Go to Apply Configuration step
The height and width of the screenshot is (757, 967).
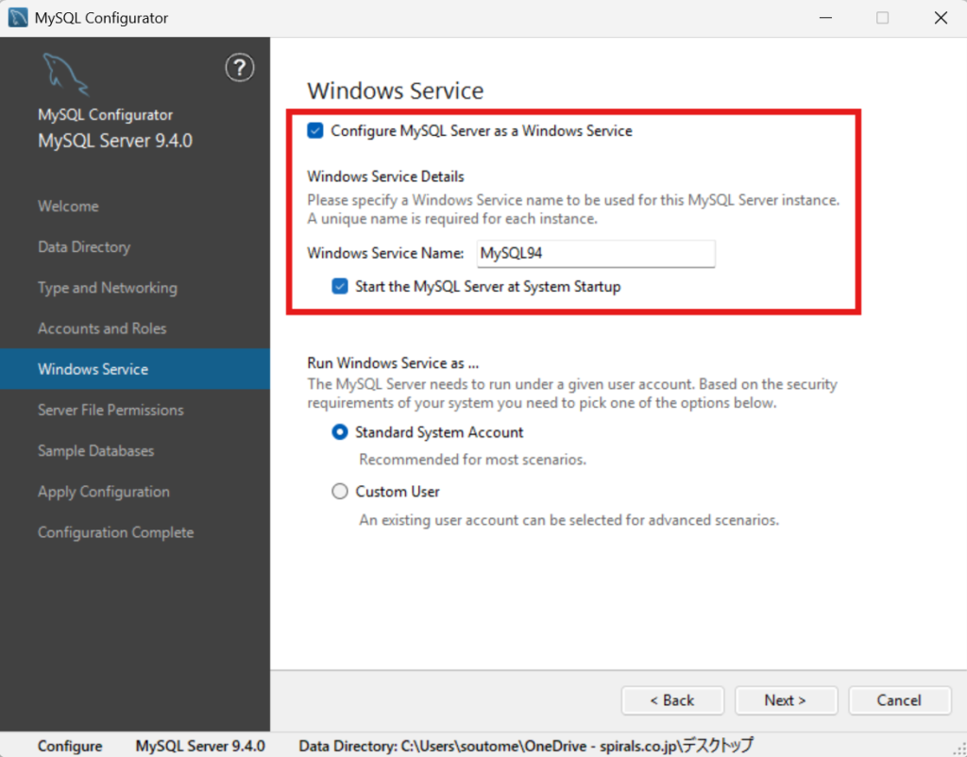[104, 492]
